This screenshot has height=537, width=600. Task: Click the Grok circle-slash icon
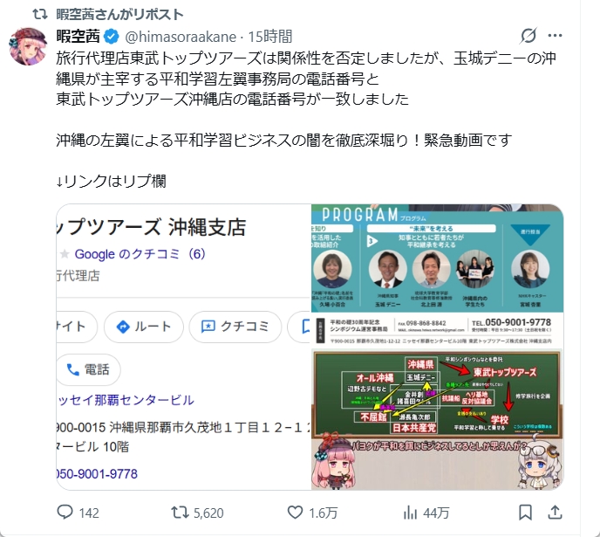tap(528, 36)
